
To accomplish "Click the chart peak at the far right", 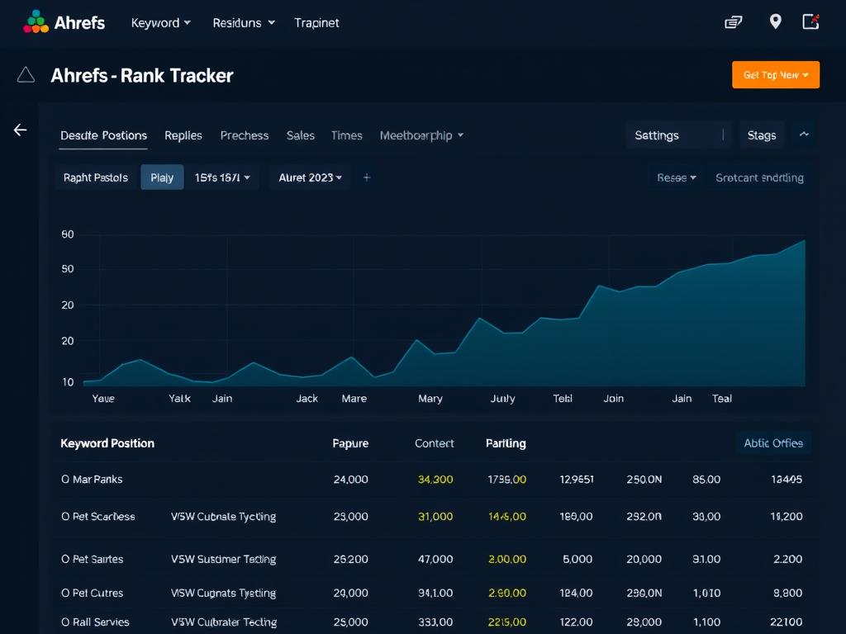I will (x=804, y=241).
